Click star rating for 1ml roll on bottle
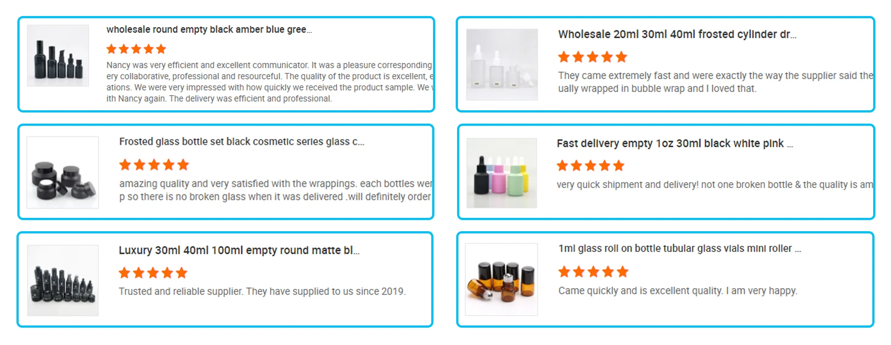This screenshot has height=345, width=891. tap(593, 272)
